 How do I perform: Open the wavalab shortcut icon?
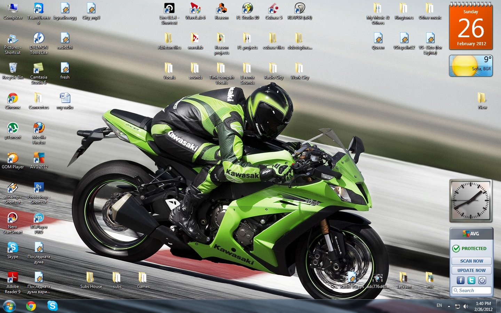coord(196,41)
